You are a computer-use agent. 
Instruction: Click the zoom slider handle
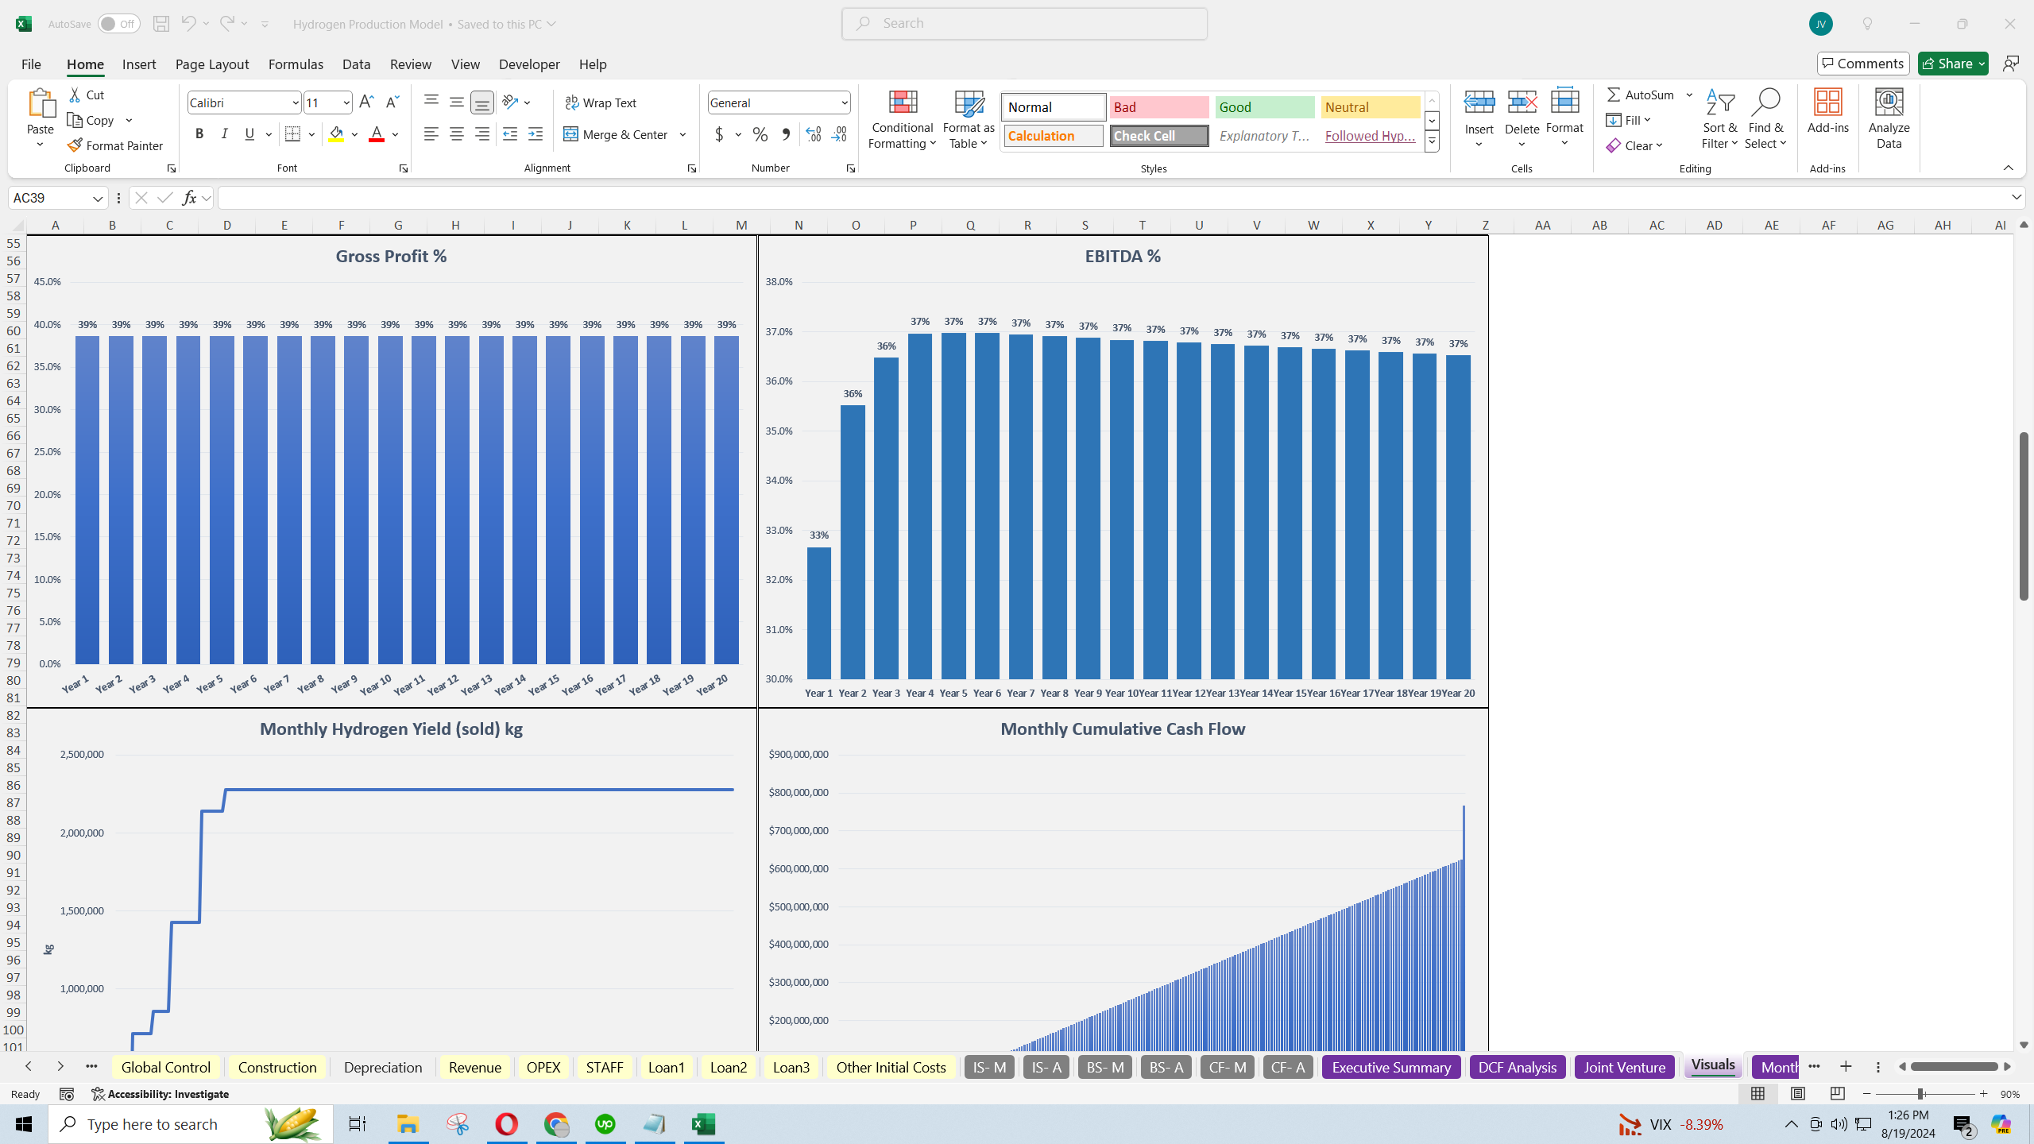click(1920, 1094)
